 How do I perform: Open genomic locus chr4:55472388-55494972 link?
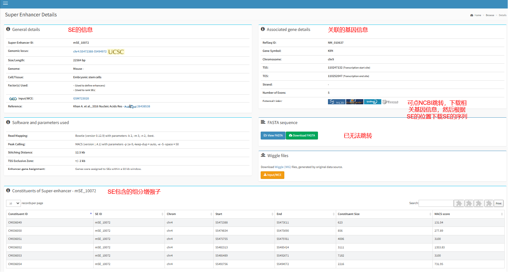[90, 52]
